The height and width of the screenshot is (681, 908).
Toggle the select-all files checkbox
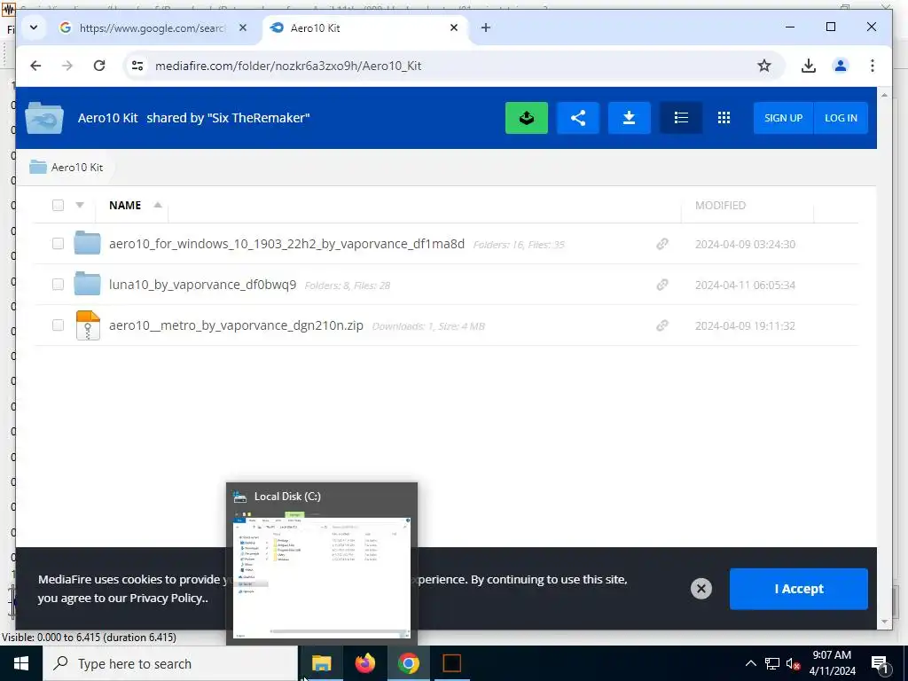(58, 205)
